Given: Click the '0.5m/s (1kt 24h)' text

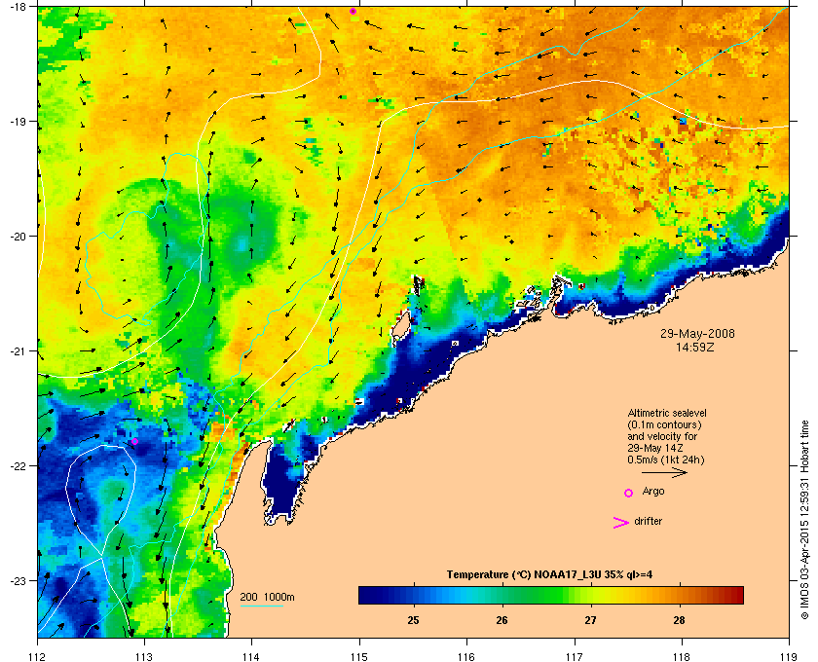Looking at the screenshot, I should click(666, 460).
